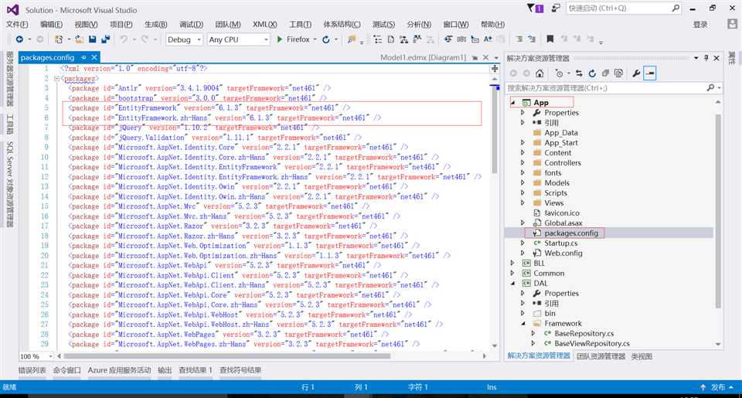The image size is (742, 398).
Task: Open the Any CPU platform dropdown
Action: click(x=267, y=39)
